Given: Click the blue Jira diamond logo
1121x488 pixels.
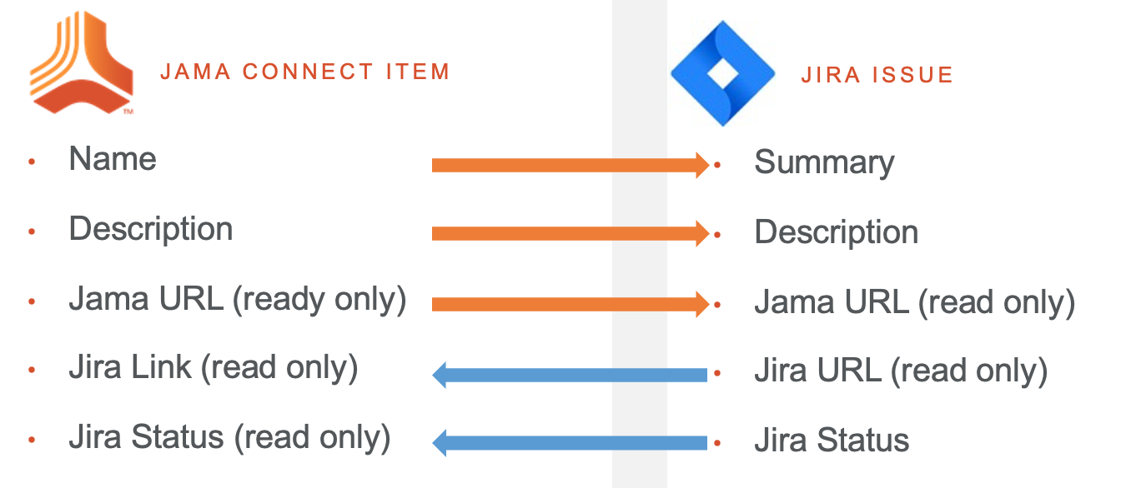Looking at the screenshot, I should pyautogui.click(x=723, y=74).
